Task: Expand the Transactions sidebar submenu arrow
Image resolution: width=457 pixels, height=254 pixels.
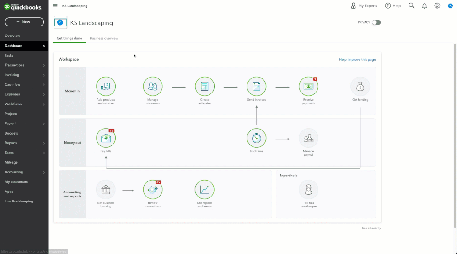Action: tap(44, 65)
